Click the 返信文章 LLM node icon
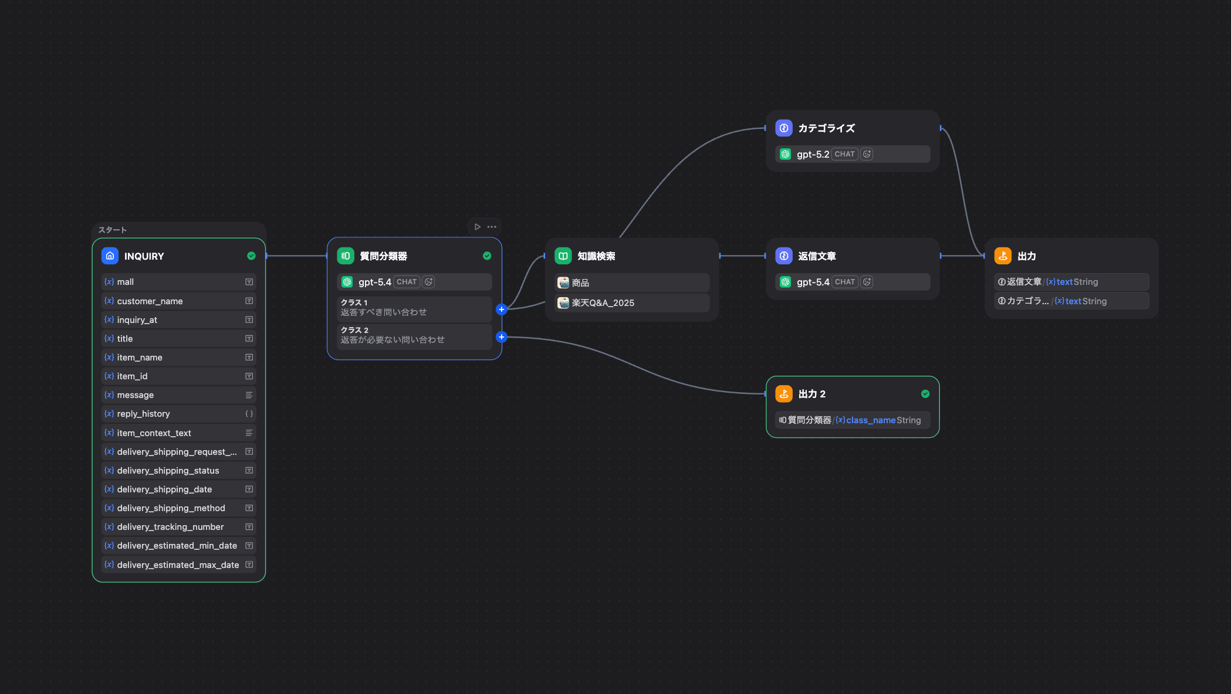 [x=784, y=256]
